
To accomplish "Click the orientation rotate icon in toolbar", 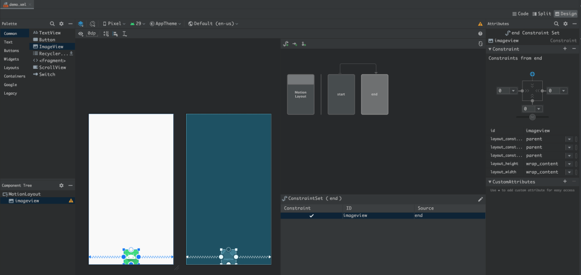I will point(93,24).
